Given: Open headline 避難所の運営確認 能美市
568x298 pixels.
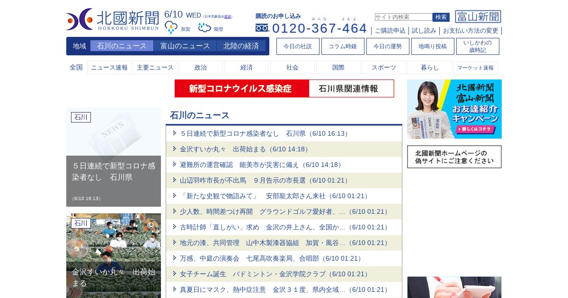Looking at the screenshot, I should pos(262,165).
